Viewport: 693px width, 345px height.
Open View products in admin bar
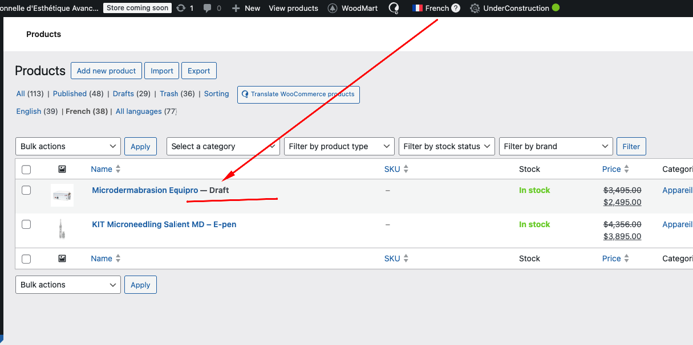click(294, 8)
